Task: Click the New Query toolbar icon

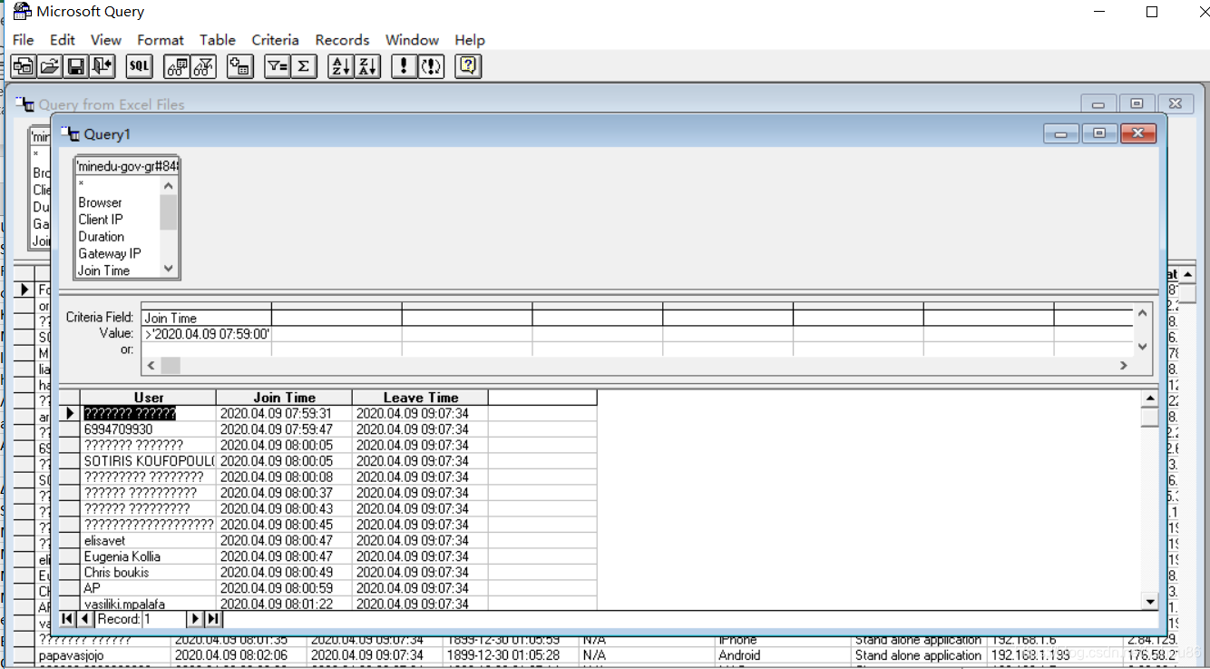Action: pyautogui.click(x=23, y=66)
